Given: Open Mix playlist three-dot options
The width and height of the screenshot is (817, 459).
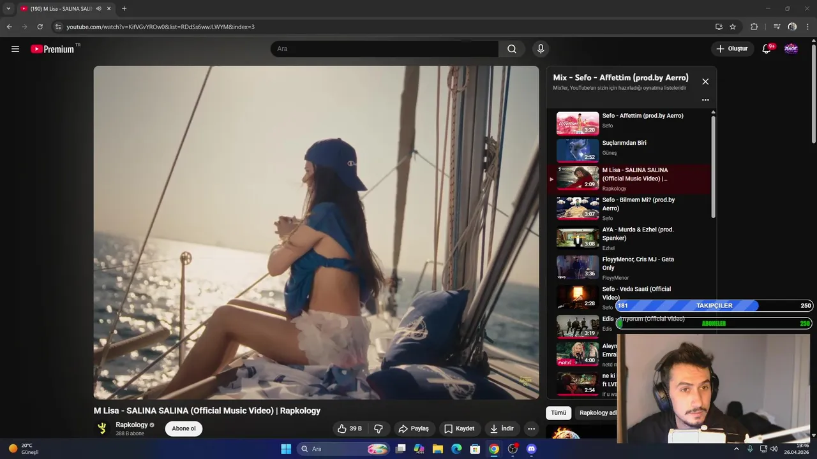Looking at the screenshot, I should pos(705,100).
